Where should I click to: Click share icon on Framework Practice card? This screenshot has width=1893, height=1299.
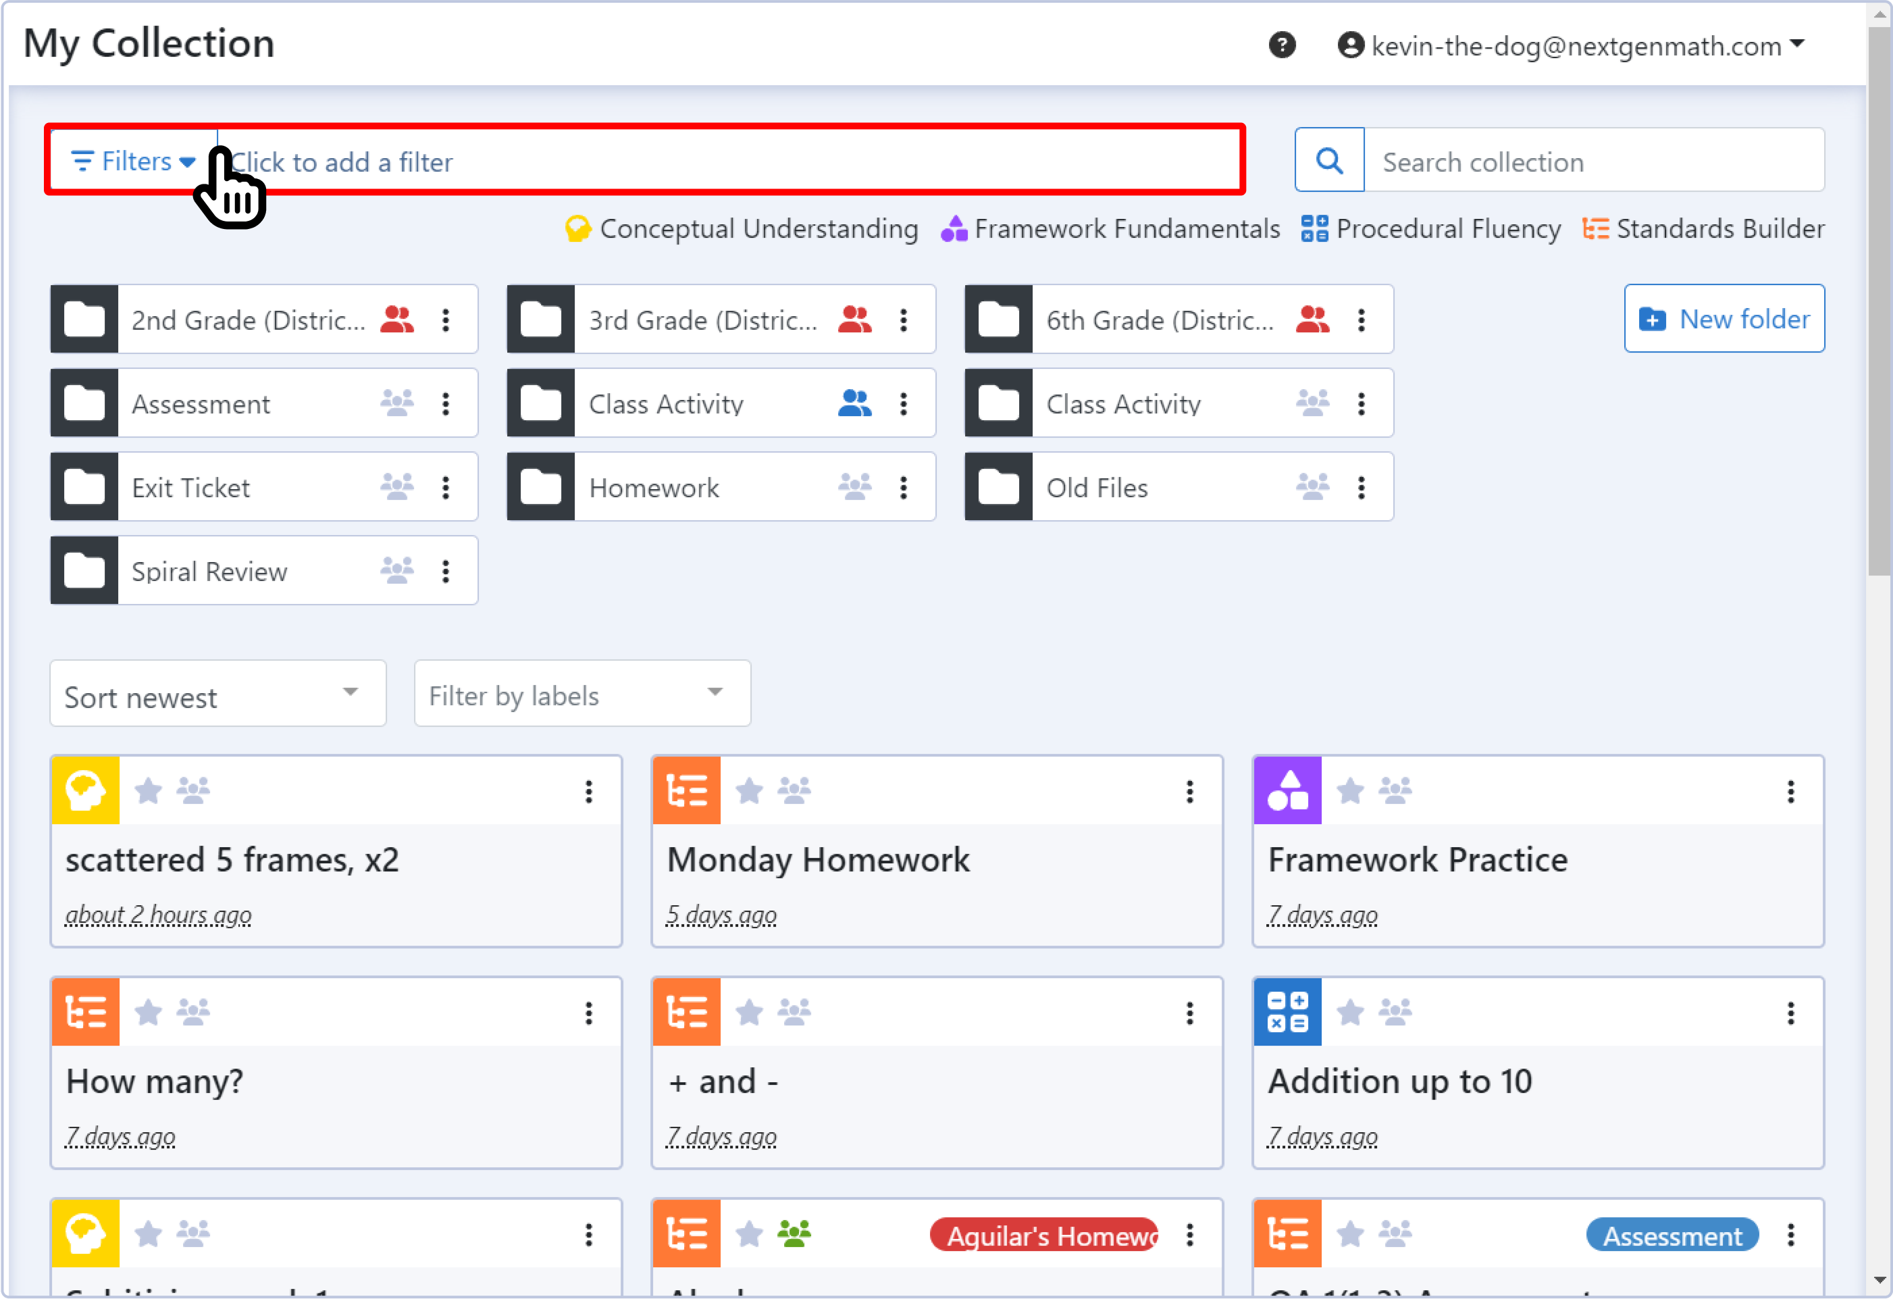pyautogui.click(x=1395, y=790)
